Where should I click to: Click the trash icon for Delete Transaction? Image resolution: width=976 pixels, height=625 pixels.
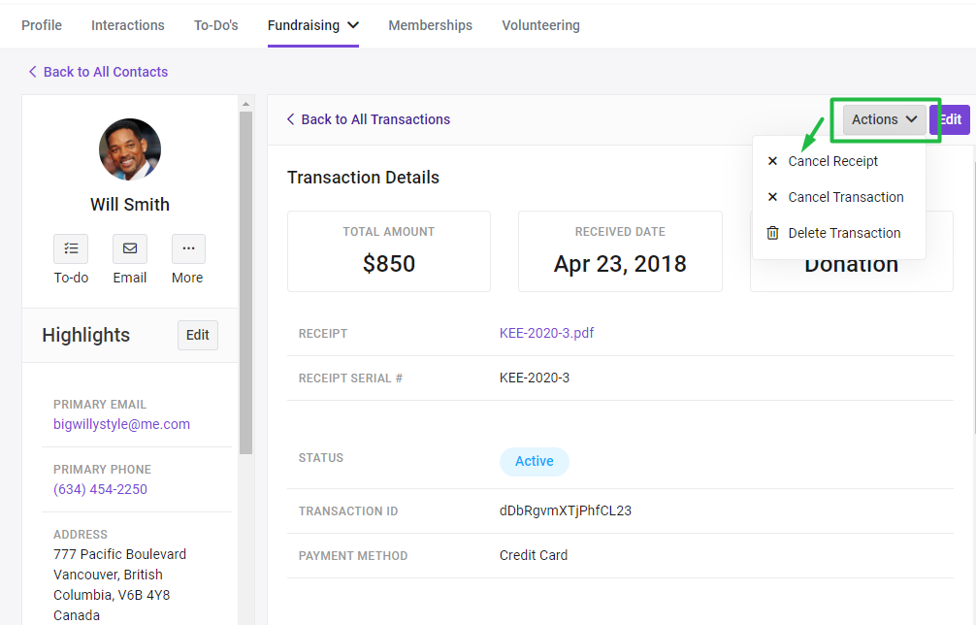tap(772, 233)
